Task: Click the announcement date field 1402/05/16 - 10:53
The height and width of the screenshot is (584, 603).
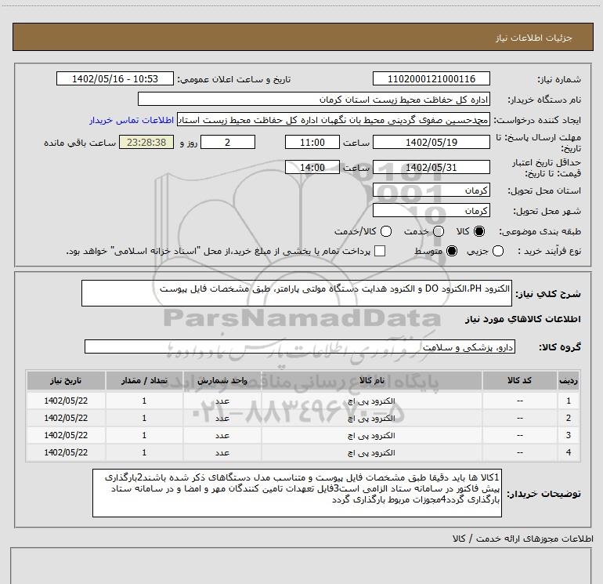Action: [x=115, y=78]
